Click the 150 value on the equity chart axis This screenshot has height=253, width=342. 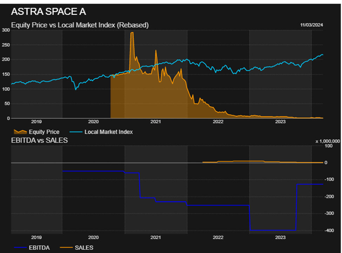coord(6,74)
